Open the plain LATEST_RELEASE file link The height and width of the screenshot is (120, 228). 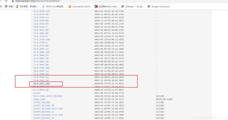click(42, 102)
